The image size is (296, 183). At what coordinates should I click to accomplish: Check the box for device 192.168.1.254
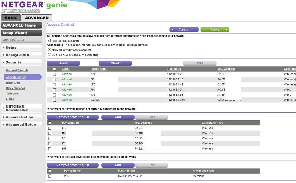pos(54,100)
